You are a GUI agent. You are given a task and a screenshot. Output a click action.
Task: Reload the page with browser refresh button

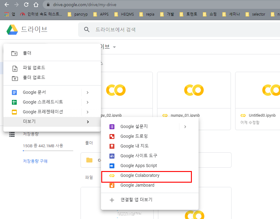point(26,5)
